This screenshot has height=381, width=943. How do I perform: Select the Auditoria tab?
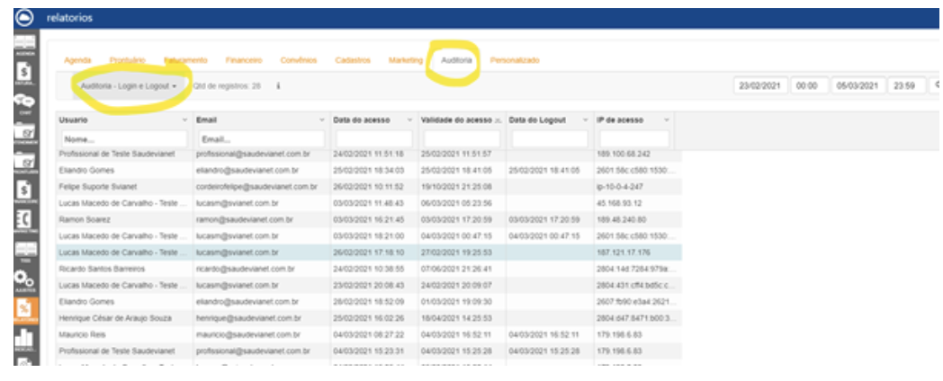point(456,61)
